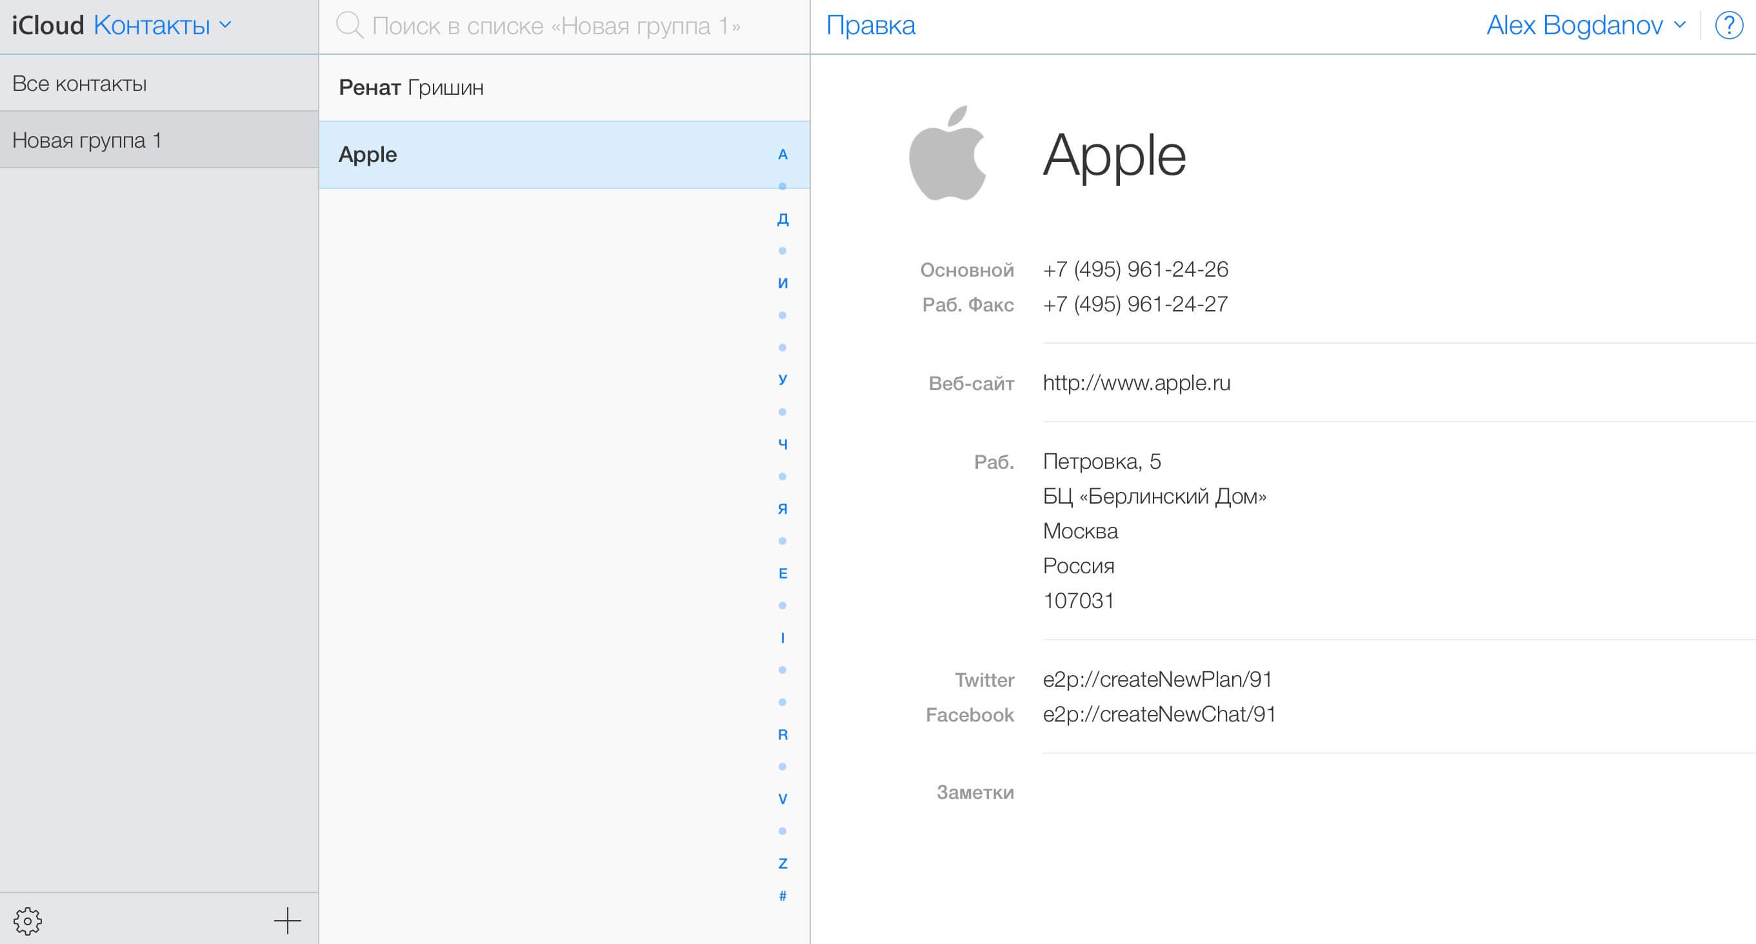Image resolution: width=1756 pixels, height=944 pixels.
Task: Click the Веб-сайт label
Action: (x=972, y=384)
